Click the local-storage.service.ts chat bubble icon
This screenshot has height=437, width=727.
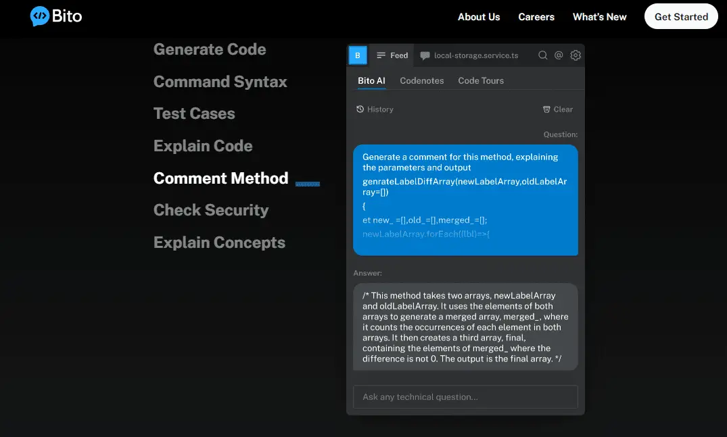425,55
